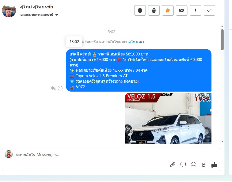Attach a file with paperclip icon
Image resolution: width=232 pixels, height=182 pixels.
[173, 165]
